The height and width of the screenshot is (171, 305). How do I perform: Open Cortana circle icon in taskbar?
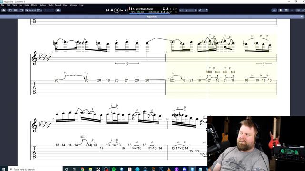67,169
